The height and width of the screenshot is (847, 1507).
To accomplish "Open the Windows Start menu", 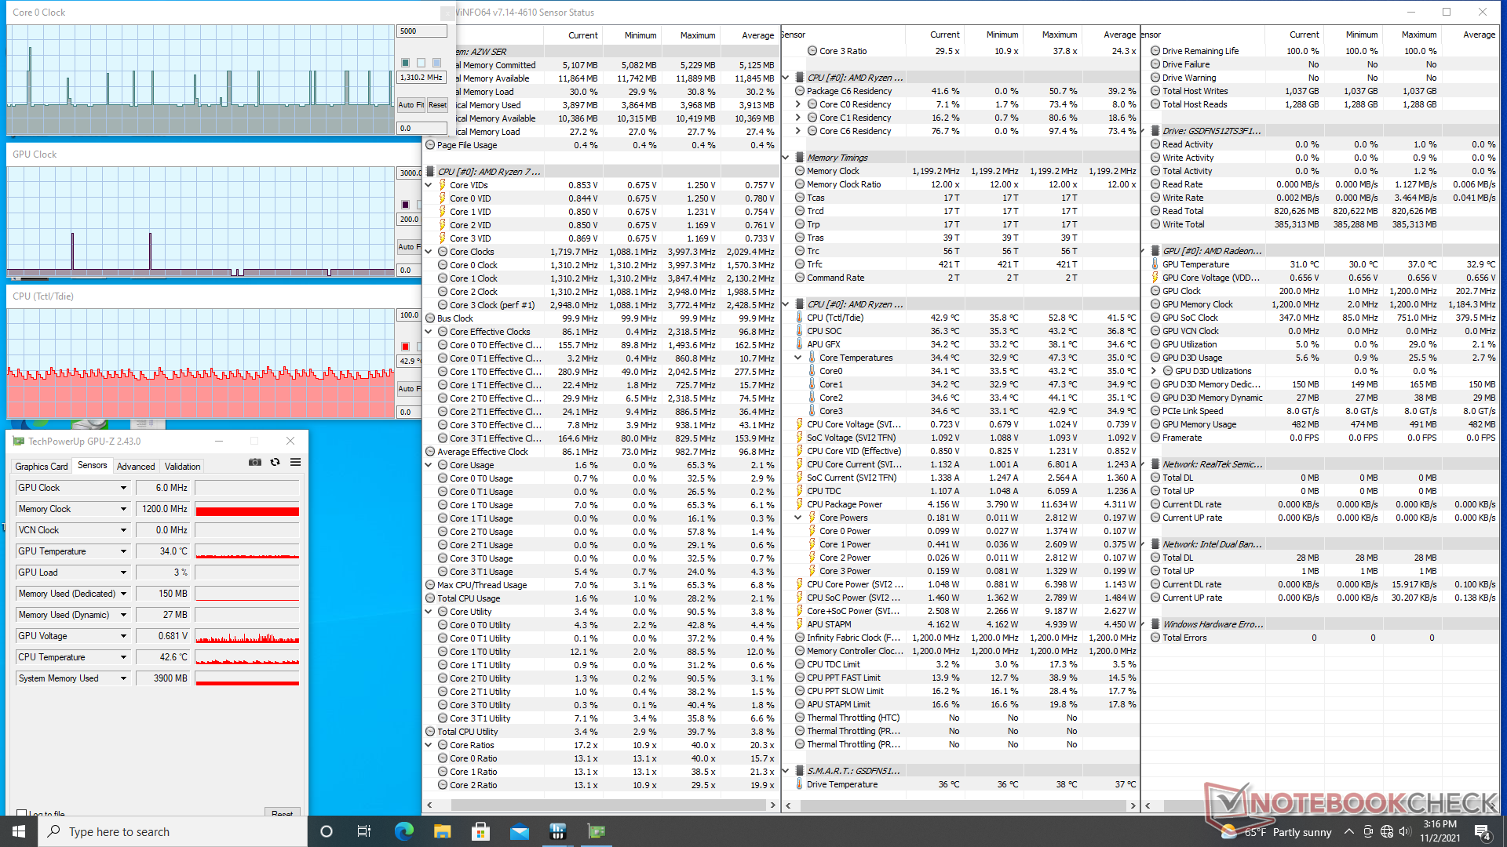I will pyautogui.click(x=19, y=831).
